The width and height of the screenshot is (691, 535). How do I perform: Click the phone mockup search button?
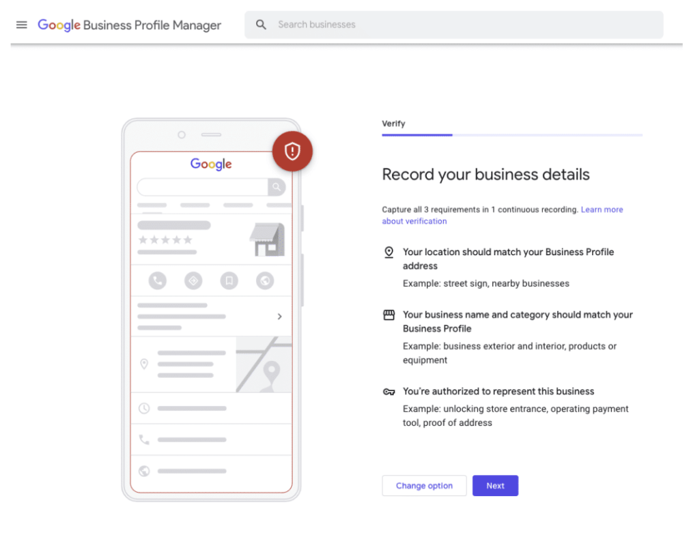277,187
